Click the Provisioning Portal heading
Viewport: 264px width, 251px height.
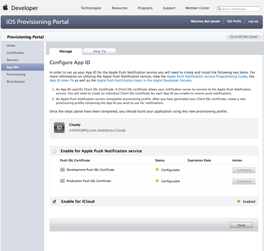26,37
